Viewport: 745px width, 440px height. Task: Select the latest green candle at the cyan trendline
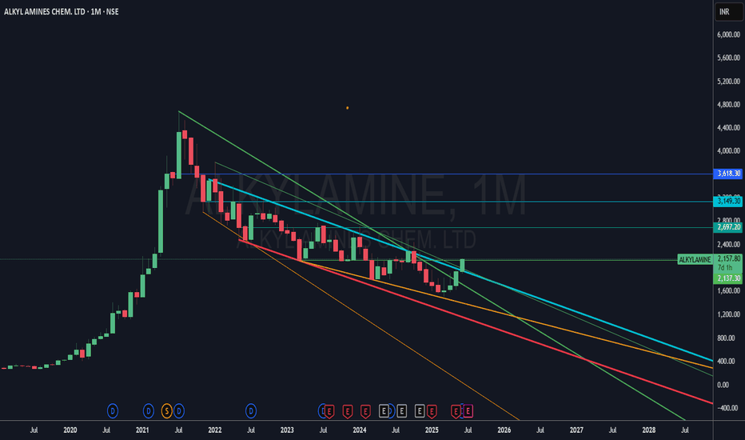click(462, 266)
